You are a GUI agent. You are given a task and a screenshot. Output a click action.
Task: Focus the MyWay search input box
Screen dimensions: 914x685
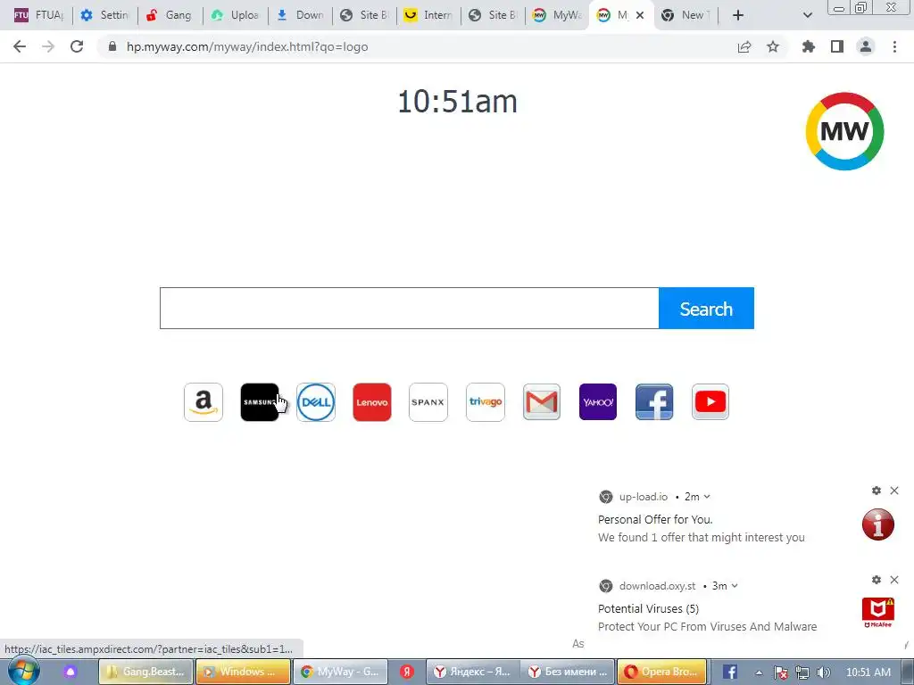(x=409, y=308)
